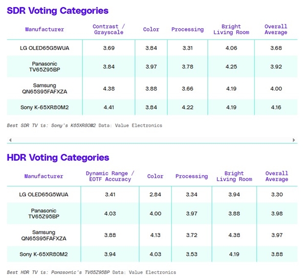Click the left scroll arrow below the SDR table
The height and width of the screenshot is (278, 307).
coord(9,140)
